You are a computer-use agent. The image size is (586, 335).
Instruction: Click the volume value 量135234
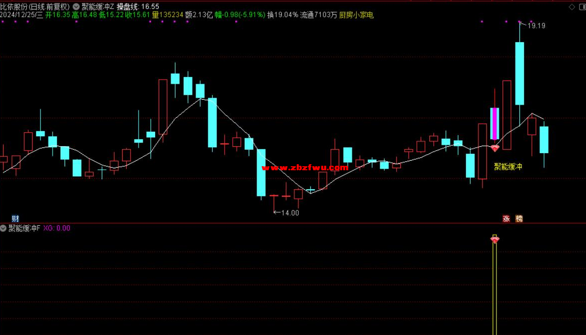coord(168,15)
